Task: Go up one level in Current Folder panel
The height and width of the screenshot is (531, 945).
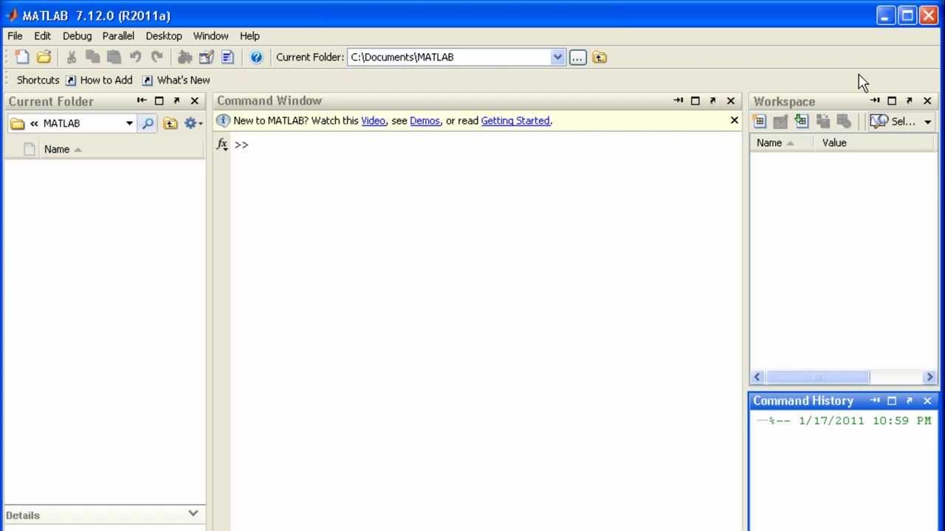Action: 171,123
